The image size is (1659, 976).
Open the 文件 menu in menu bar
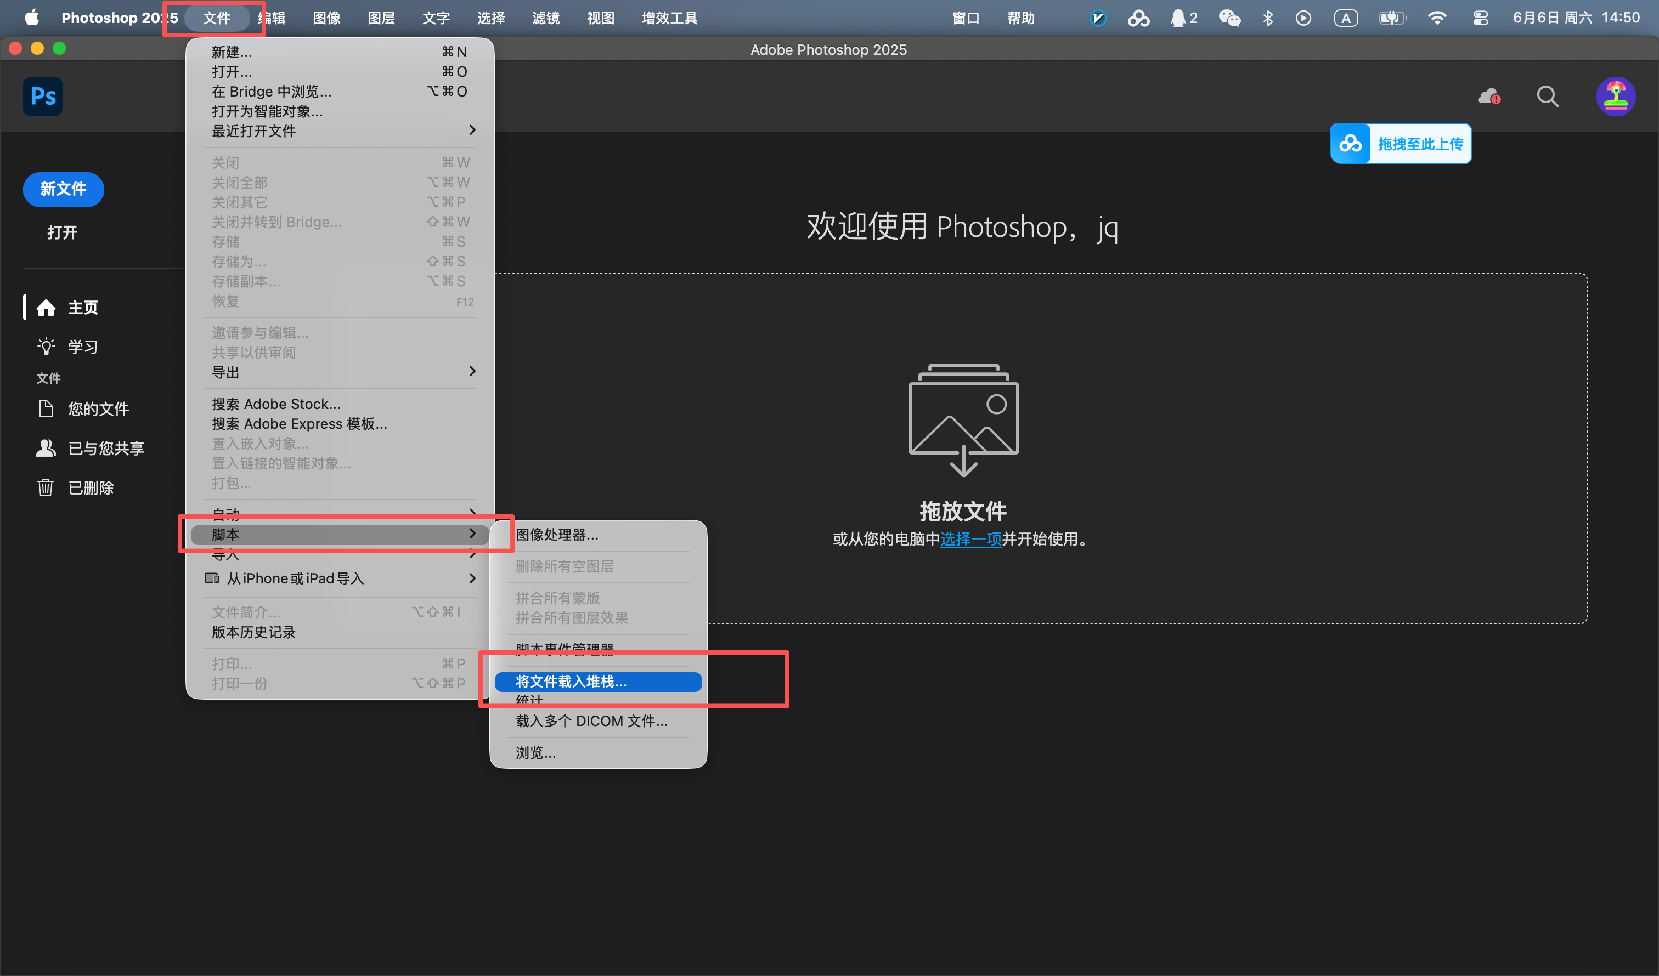(x=217, y=18)
